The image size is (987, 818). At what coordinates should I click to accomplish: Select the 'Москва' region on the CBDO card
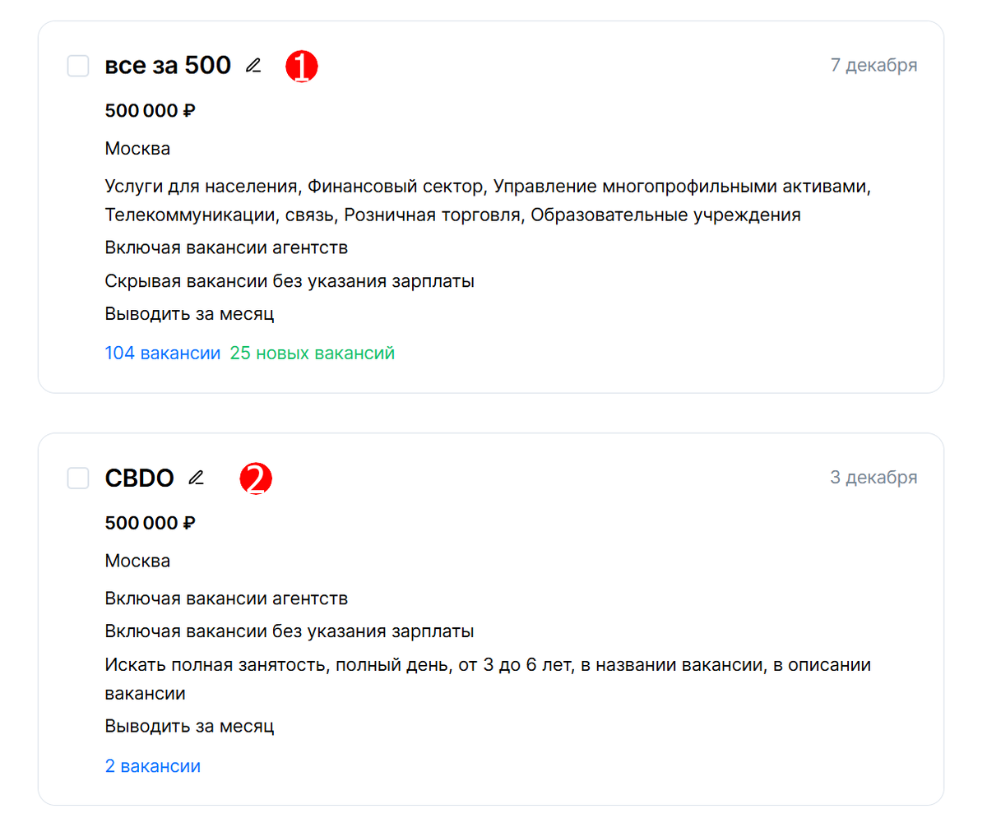[x=137, y=560]
